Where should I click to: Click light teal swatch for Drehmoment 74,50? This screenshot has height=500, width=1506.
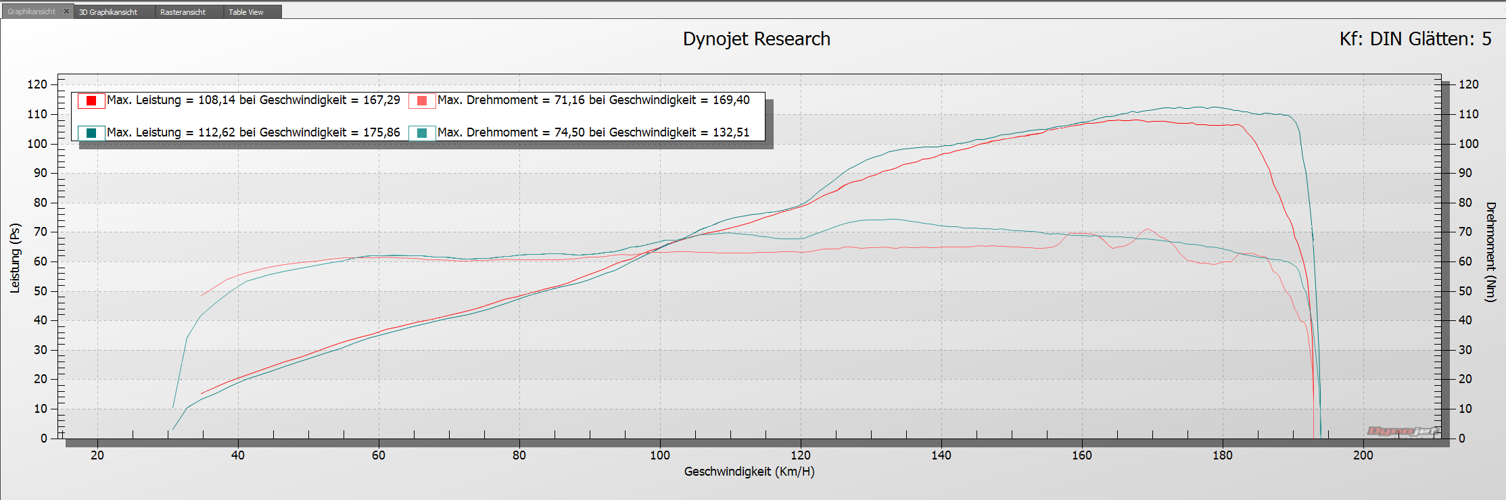422,133
